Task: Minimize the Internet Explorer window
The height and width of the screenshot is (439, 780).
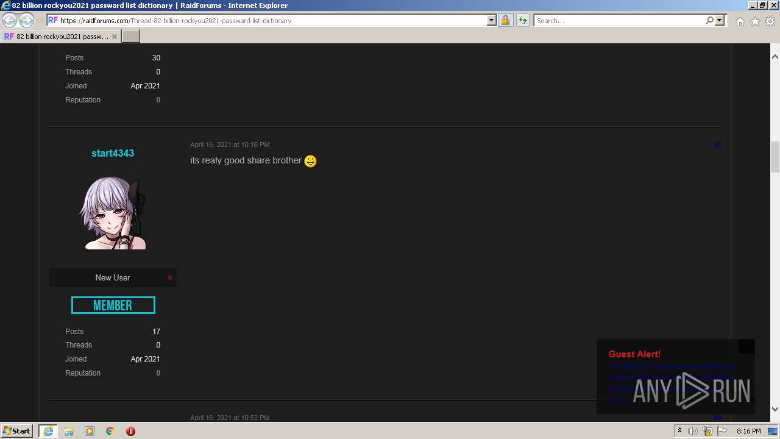Action: coord(752,5)
